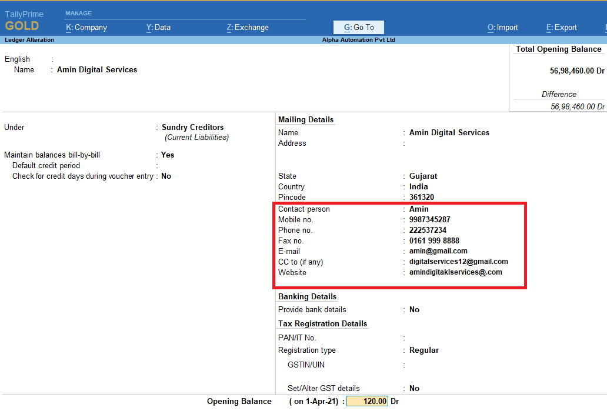Select the Pincode field showing 361320

pos(421,197)
